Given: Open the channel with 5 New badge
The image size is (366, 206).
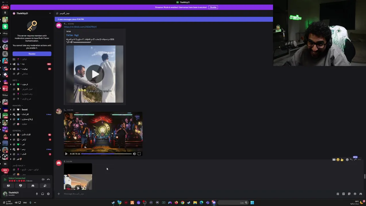Looking at the screenshot, I should 31,114.
